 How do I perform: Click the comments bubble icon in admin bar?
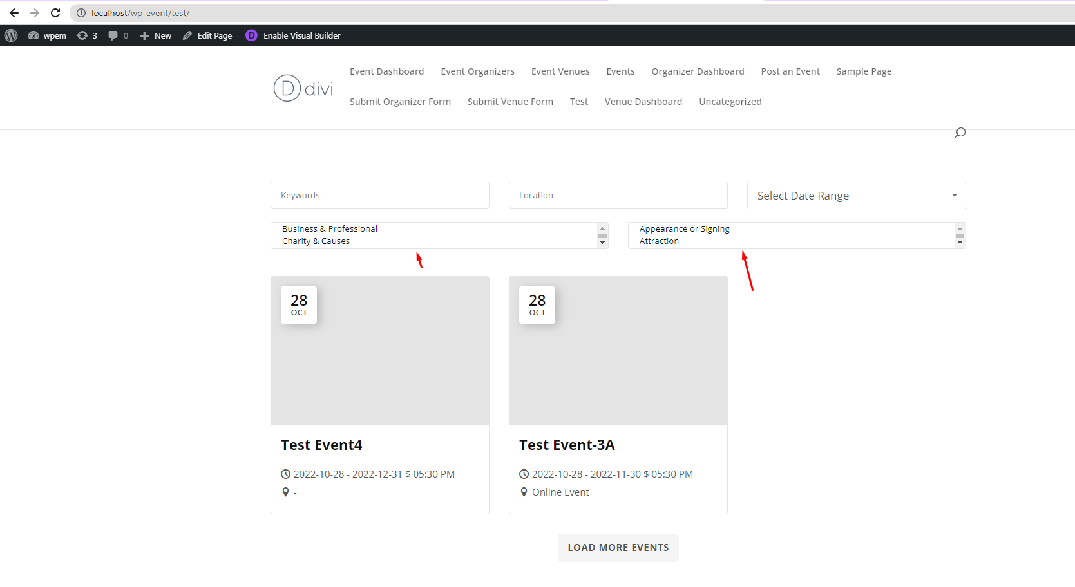pos(113,35)
